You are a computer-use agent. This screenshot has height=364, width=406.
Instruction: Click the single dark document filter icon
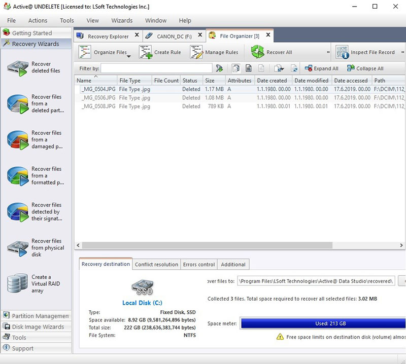pyautogui.click(x=249, y=68)
